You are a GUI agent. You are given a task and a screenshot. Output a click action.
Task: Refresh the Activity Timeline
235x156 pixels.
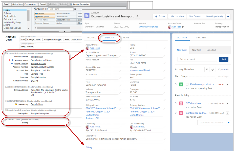coord(212,70)
